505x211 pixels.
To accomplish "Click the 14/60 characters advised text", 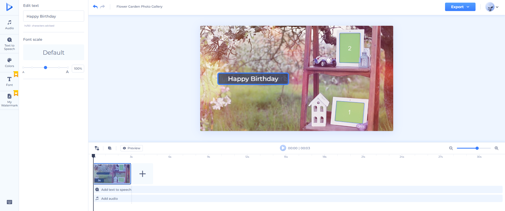I will [39, 26].
